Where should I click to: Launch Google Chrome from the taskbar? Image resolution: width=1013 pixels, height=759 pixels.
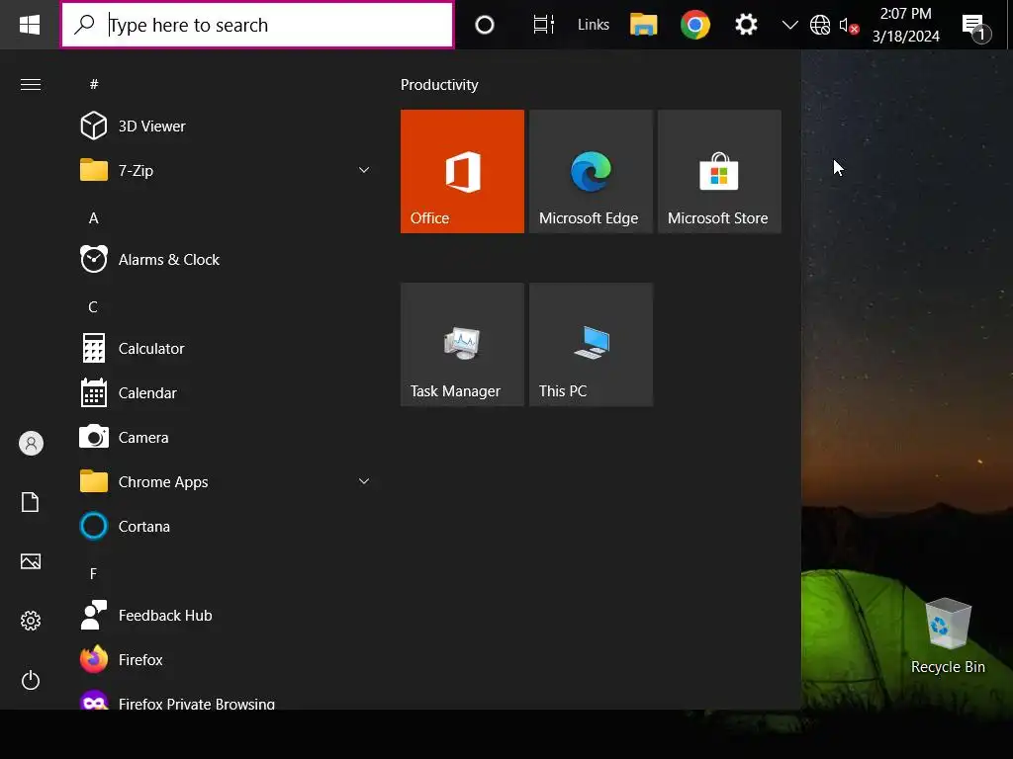(x=695, y=25)
